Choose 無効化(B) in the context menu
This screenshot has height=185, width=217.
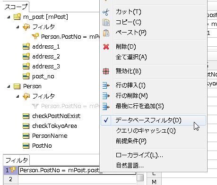128,71
